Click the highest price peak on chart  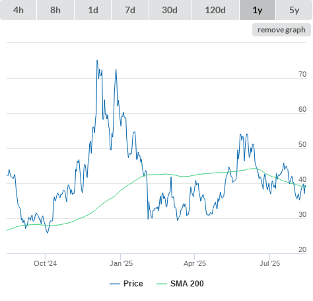[97, 61]
